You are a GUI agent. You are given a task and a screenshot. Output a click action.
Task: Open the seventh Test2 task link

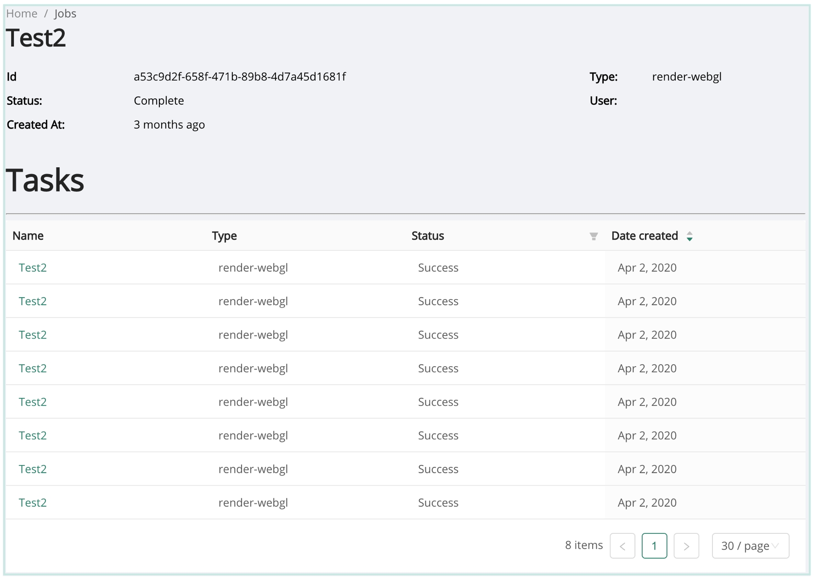pos(33,469)
